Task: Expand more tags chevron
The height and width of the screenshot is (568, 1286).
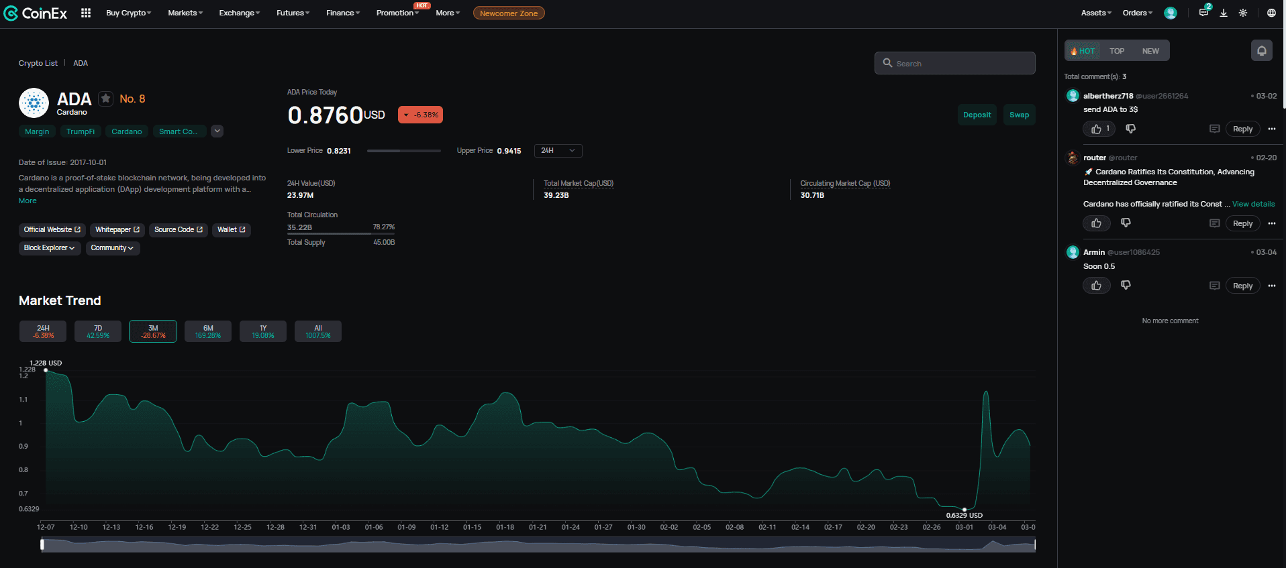Action: pyautogui.click(x=217, y=131)
